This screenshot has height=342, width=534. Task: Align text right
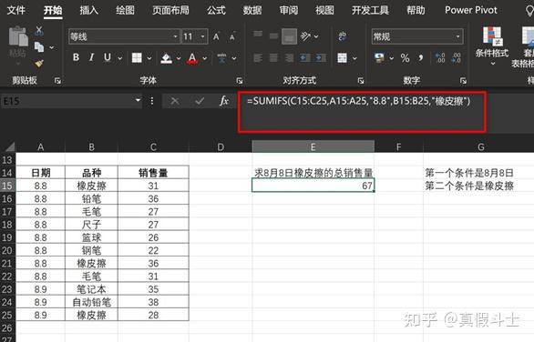coord(289,58)
